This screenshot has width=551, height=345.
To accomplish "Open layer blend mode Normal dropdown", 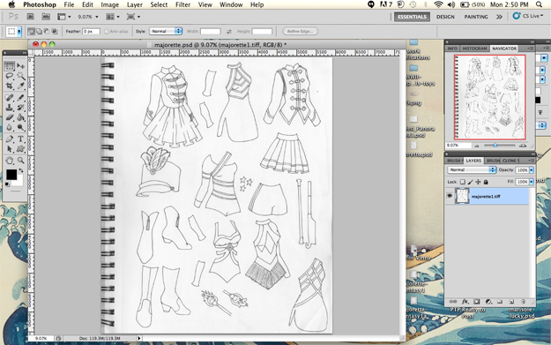I will 472,169.
